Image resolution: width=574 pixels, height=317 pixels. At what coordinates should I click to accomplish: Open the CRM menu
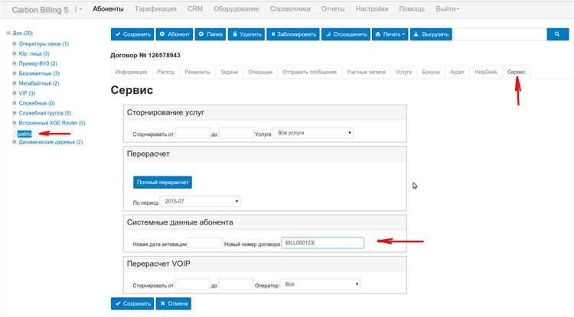tap(194, 9)
